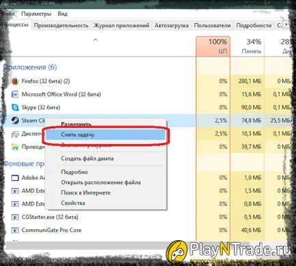The width and height of the screenshot is (296, 266).
Task: Open the Автозагрузка tab
Action: 171,25
